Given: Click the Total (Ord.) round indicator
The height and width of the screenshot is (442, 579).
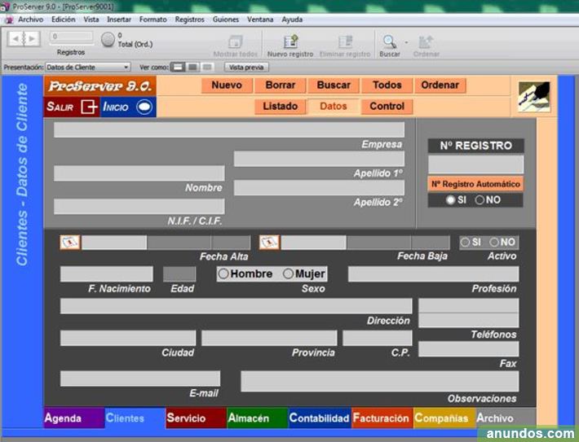Looking at the screenshot, I should (108, 39).
